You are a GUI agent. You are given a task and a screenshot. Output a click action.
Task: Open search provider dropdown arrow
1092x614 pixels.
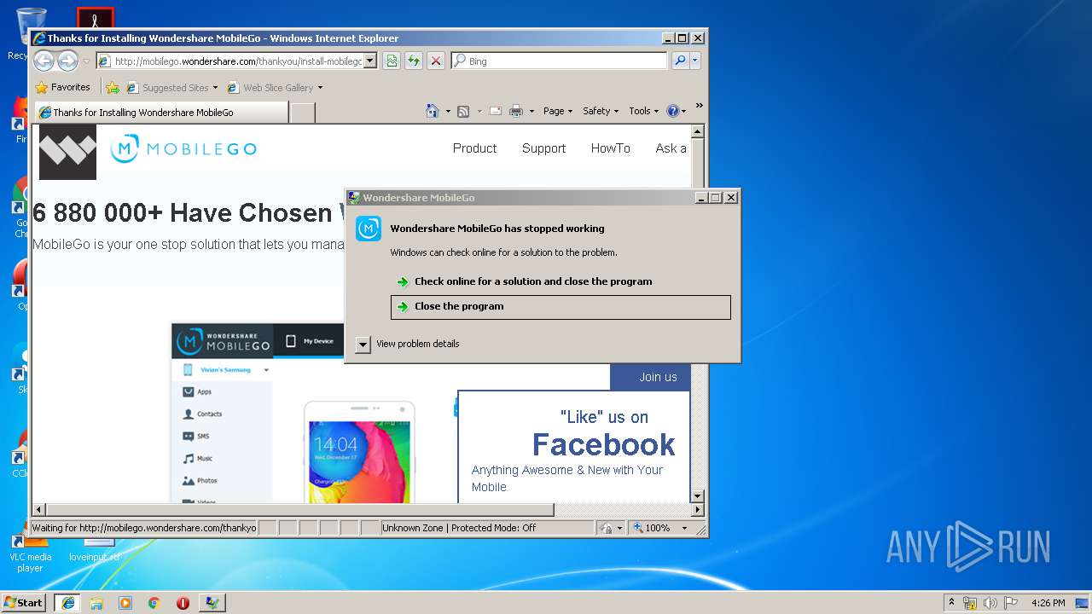tap(695, 61)
